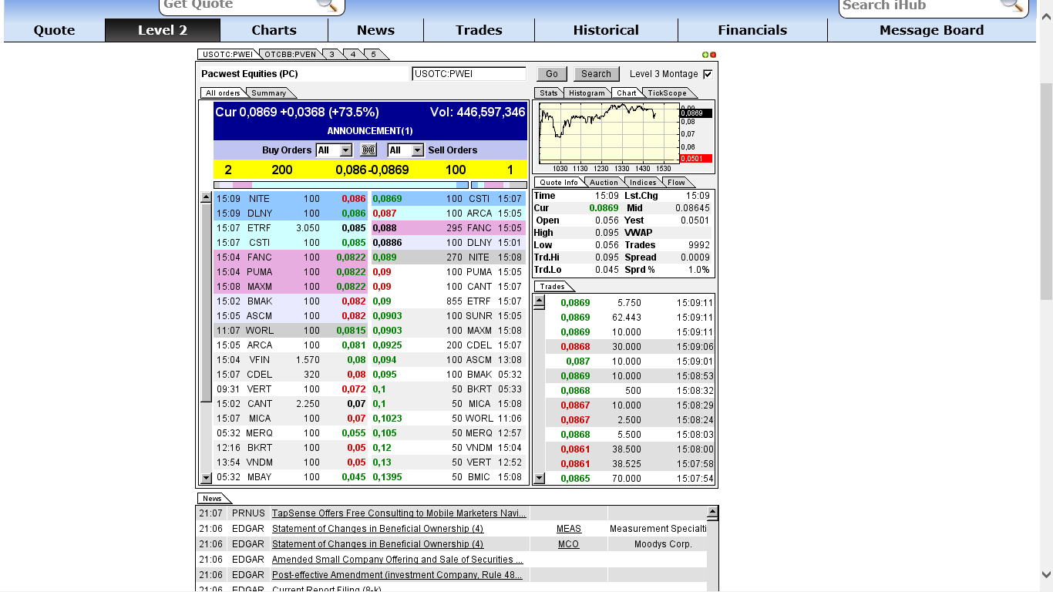This screenshot has width=1053, height=592.
Task: Open the Auction tab
Action: point(604,183)
